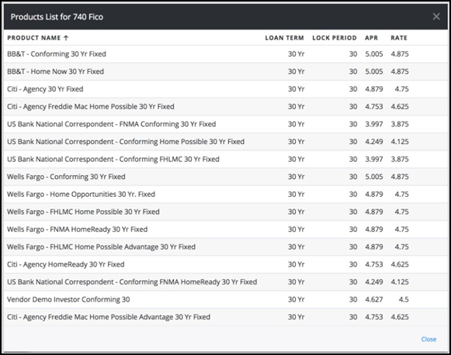451x355 pixels.
Task: Sort by the APR column header
Action: pyautogui.click(x=371, y=38)
